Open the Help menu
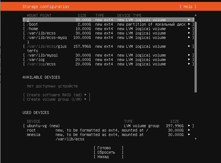This screenshot has width=221, height=163. tap(188, 7)
